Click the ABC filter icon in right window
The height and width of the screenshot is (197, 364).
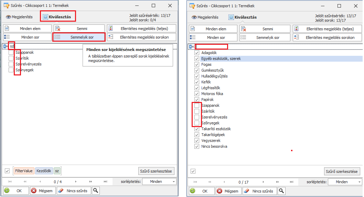pos(192,47)
